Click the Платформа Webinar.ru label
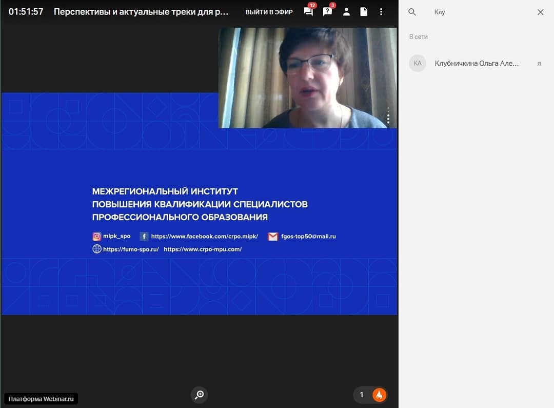 (41, 399)
